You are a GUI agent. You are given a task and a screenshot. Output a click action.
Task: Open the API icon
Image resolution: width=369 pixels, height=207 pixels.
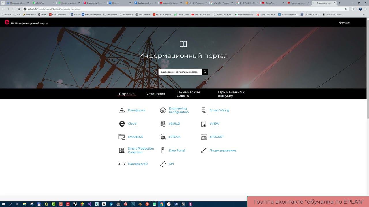pos(163,164)
